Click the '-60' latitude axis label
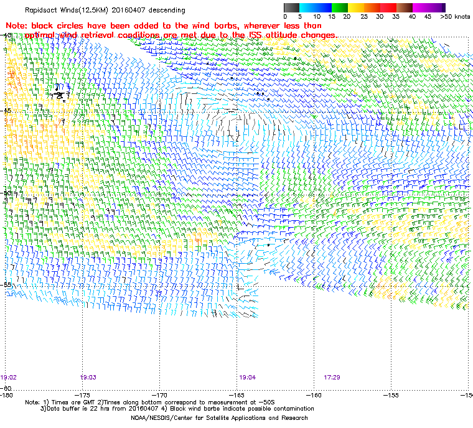The width and height of the screenshot is (473, 428). click(x=6, y=388)
